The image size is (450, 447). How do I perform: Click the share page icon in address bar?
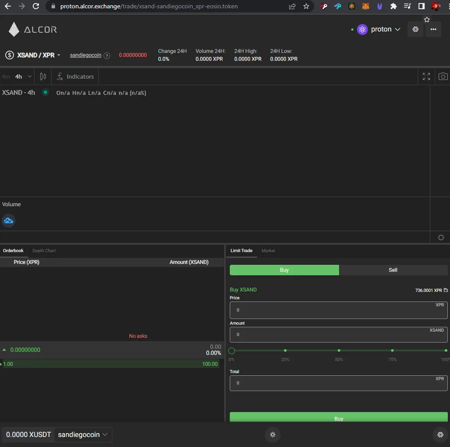(x=292, y=6)
